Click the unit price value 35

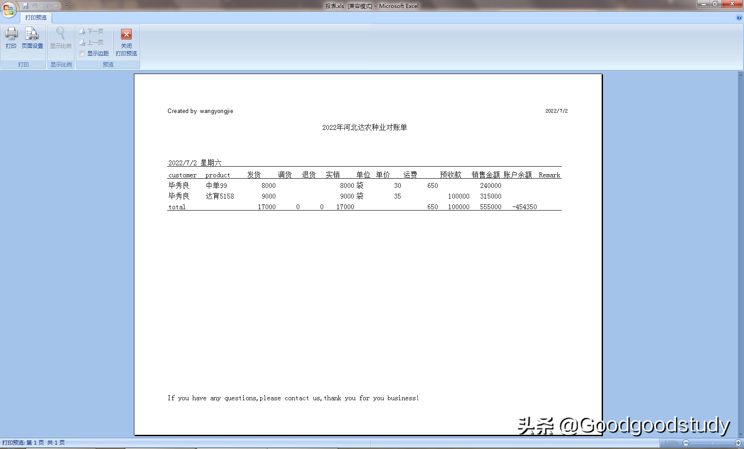[398, 196]
